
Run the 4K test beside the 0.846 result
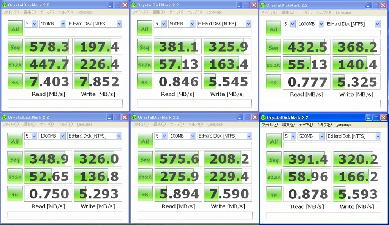tap(144, 81)
